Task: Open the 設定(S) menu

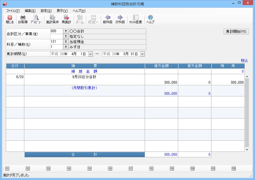Action: (x=46, y=11)
